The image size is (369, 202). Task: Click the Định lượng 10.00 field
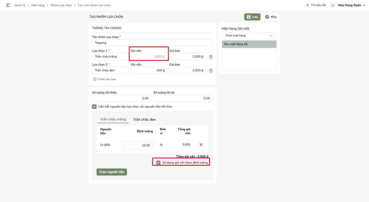[x=138, y=146]
